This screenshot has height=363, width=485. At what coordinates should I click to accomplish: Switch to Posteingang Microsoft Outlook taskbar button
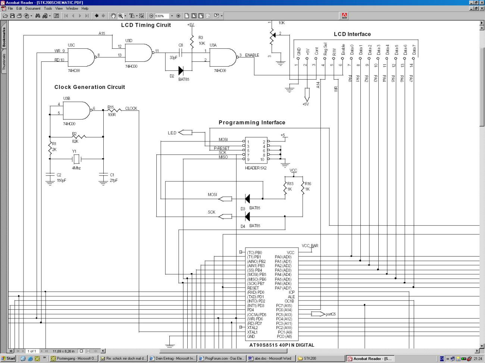[74, 359]
